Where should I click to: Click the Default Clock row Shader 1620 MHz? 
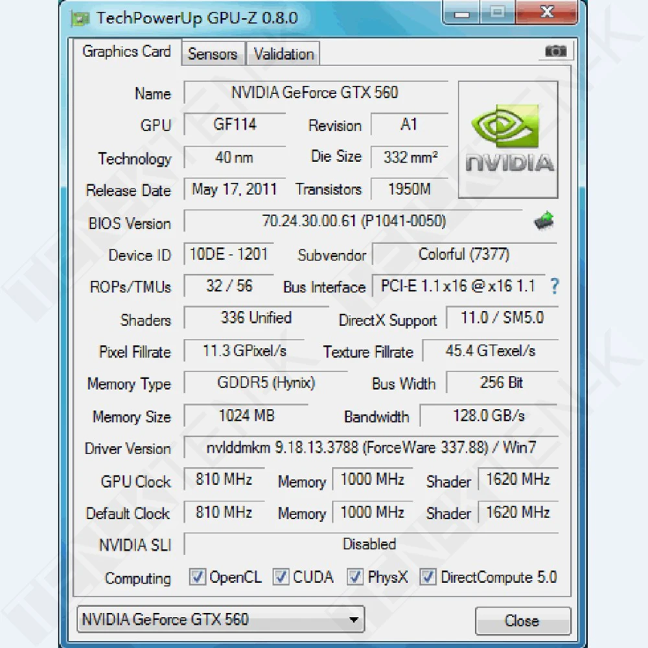[x=518, y=513]
